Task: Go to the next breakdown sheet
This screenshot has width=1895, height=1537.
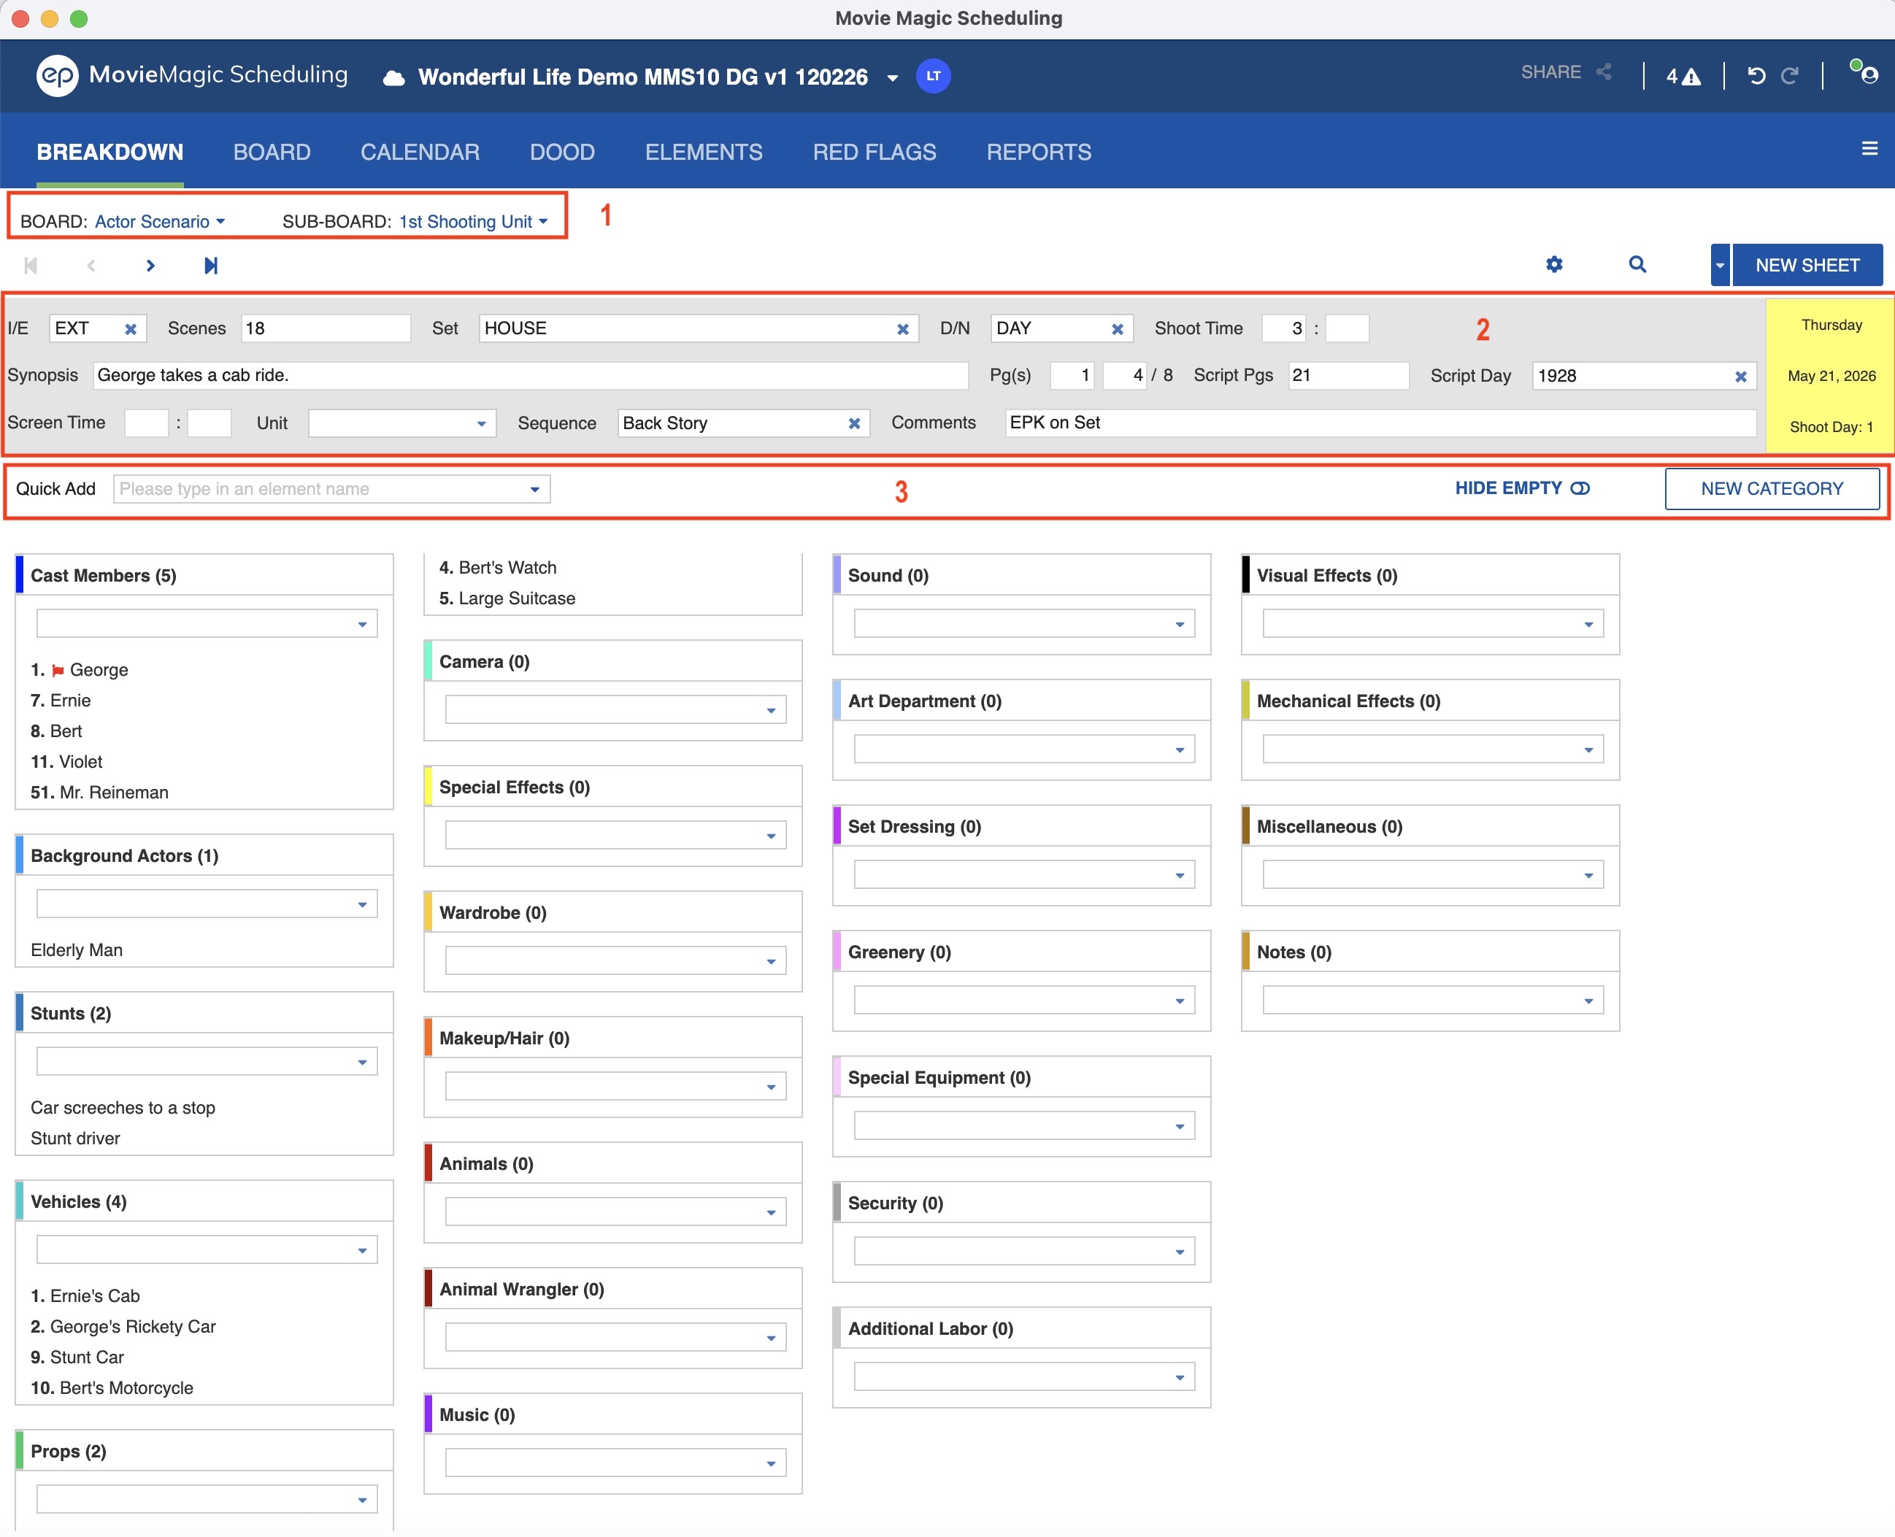Action: click(150, 266)
